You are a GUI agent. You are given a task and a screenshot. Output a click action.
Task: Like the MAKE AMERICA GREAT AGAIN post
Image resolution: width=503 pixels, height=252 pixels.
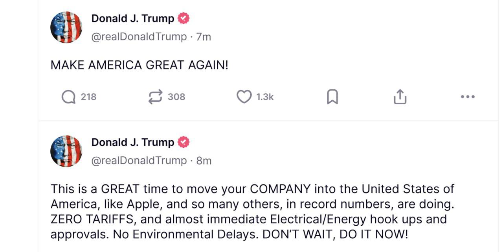[244, 97]
